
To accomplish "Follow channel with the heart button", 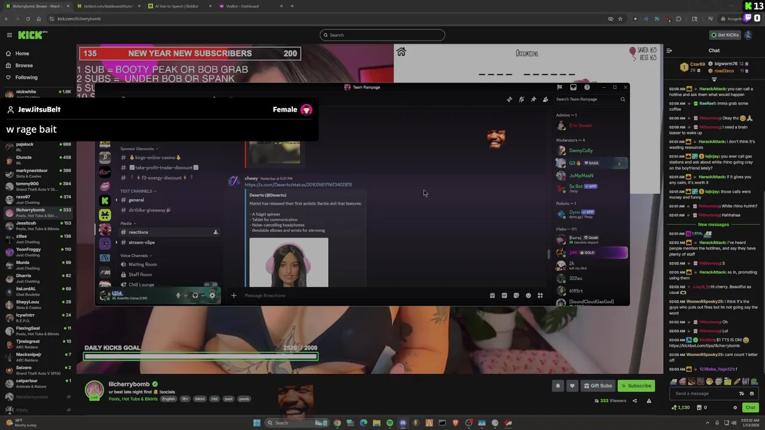I will pyautogui.click(x=572, y=386).
